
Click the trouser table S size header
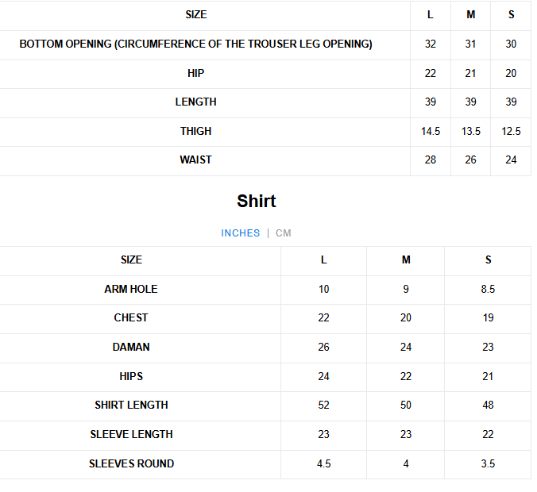(x=511, y=15)
